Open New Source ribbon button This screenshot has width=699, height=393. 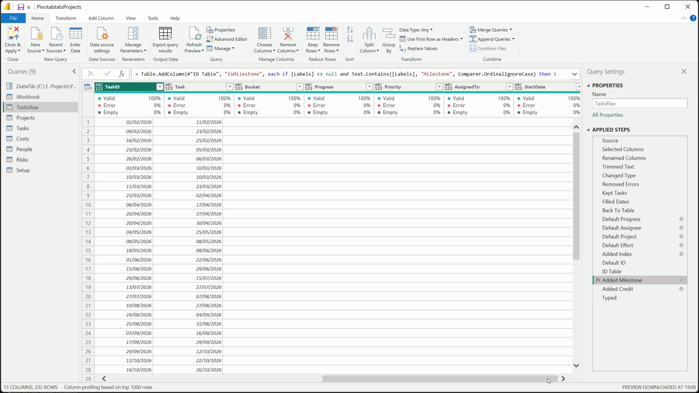pos(35,40)
